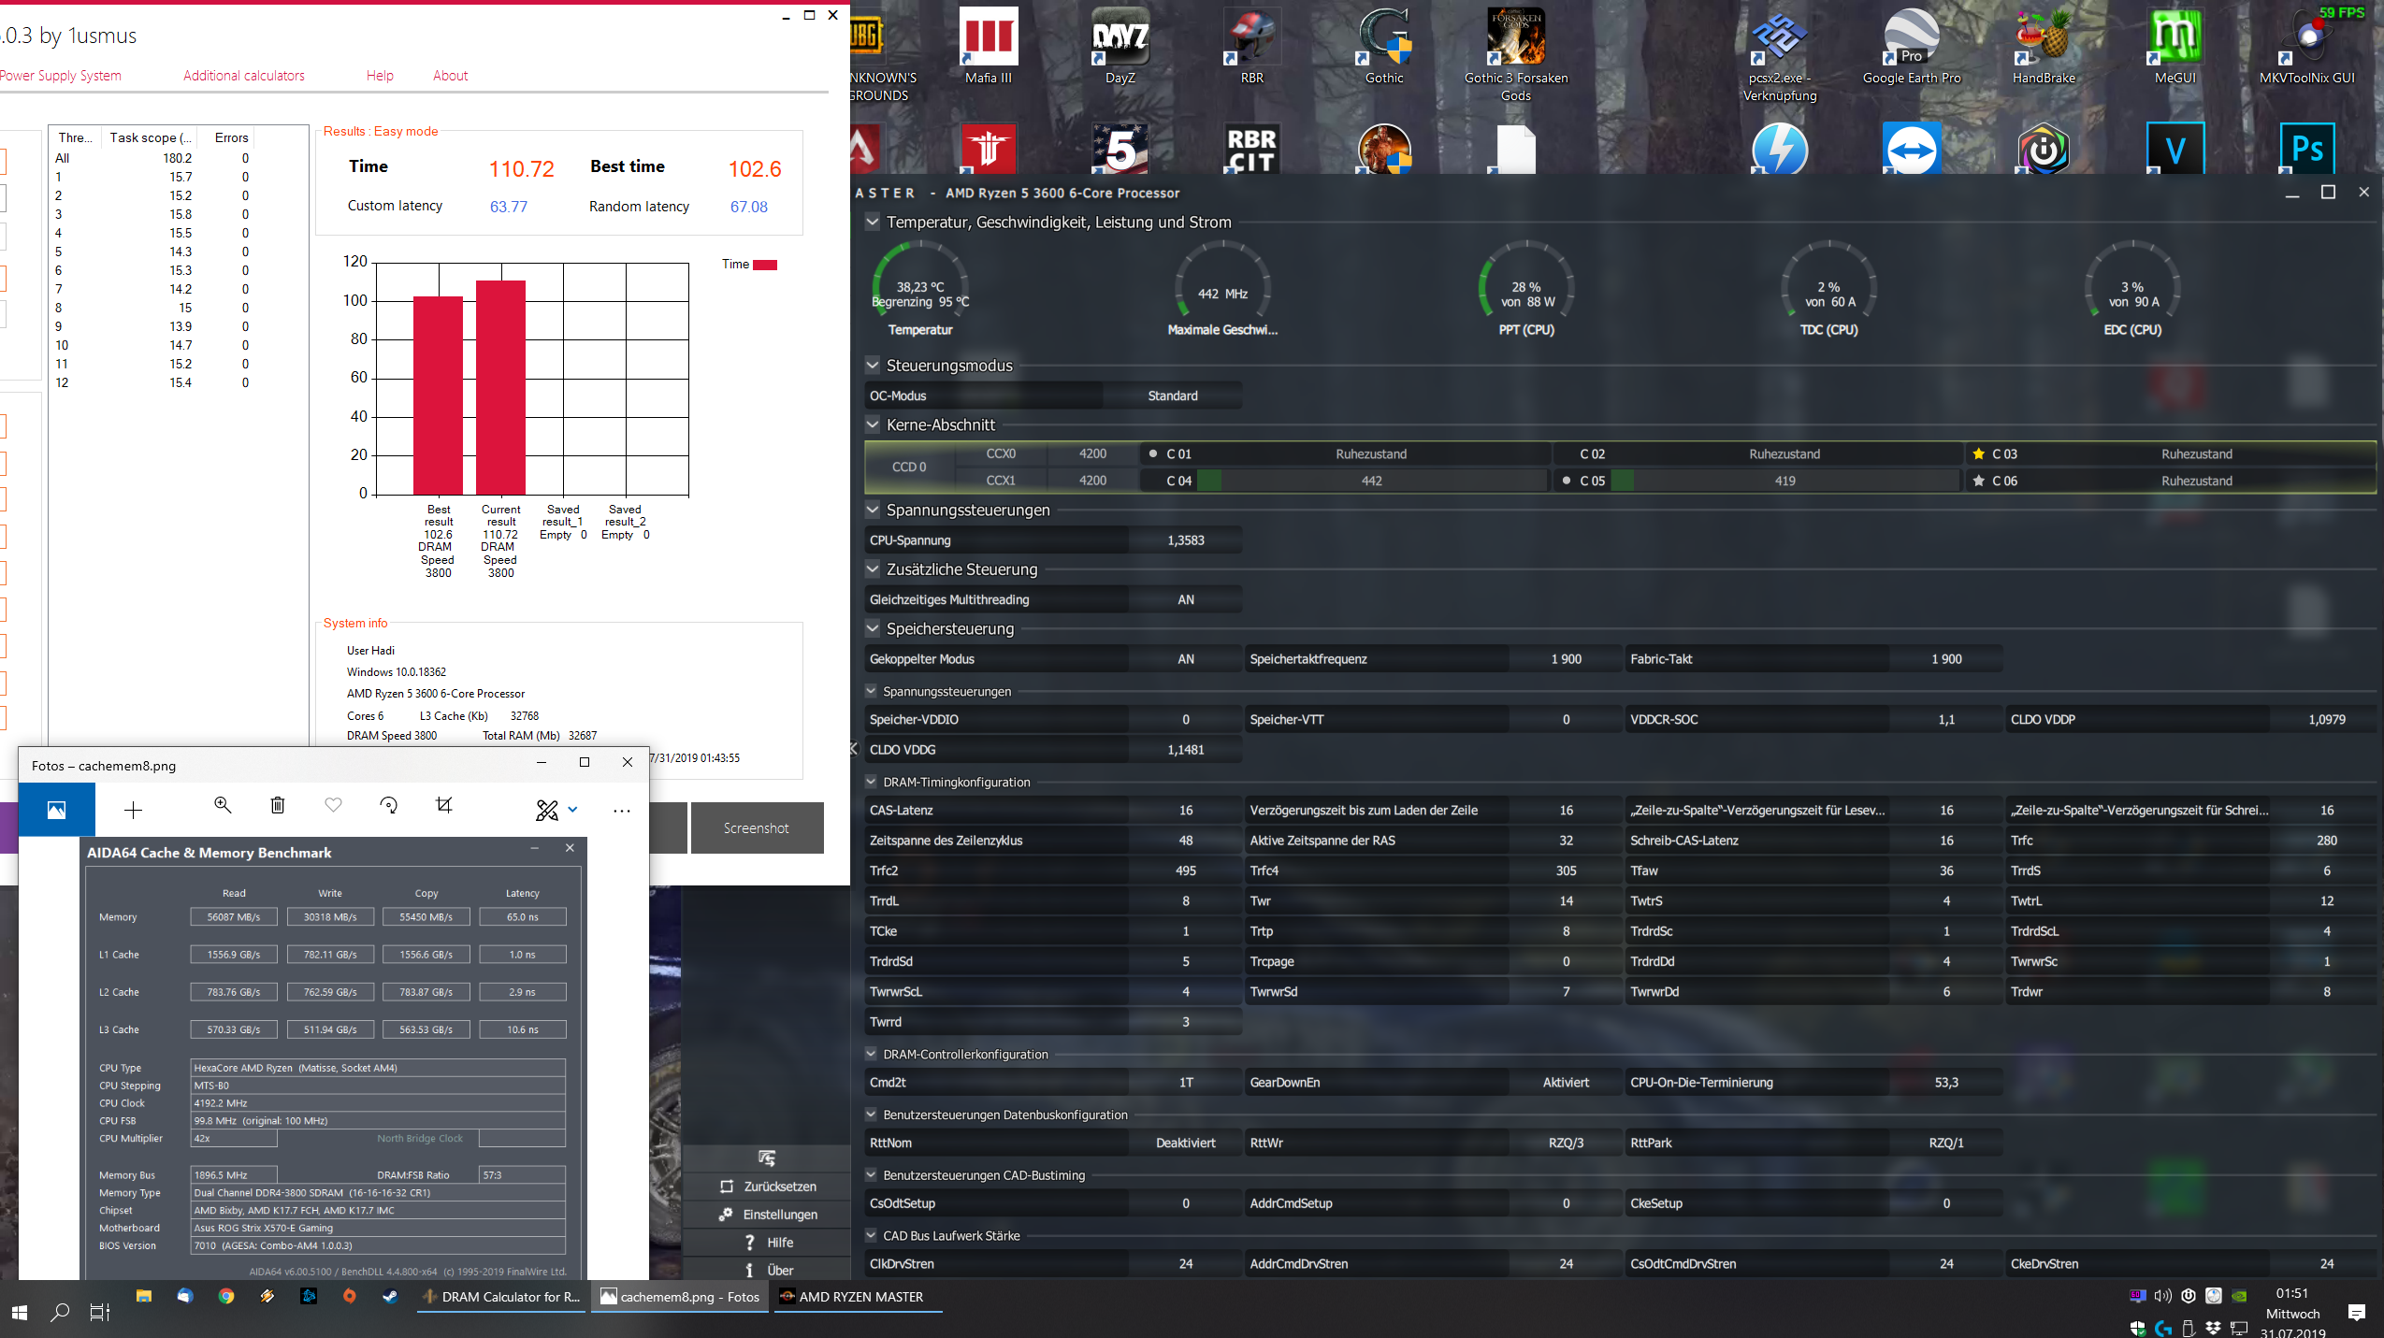Click the red Time legend swatch
Image resolution: width=2384 pixels, height=1338 pixels.
tap(764, 265)
